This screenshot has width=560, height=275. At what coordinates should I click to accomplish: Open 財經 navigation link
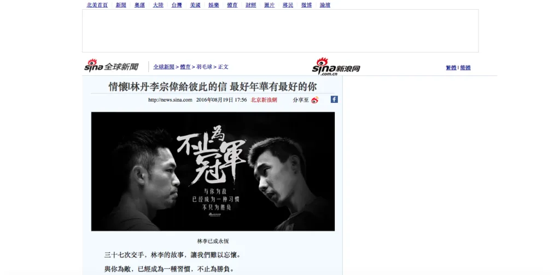pyautogui.click(x=251, y=5)
